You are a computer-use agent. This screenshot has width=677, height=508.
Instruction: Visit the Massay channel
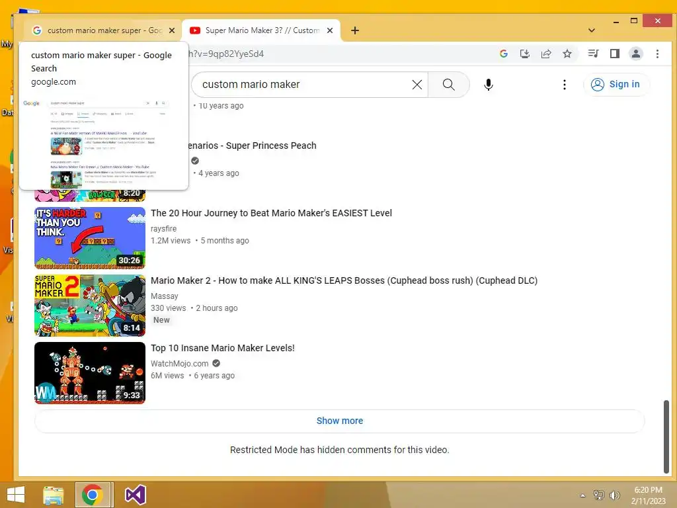(165, 296)
